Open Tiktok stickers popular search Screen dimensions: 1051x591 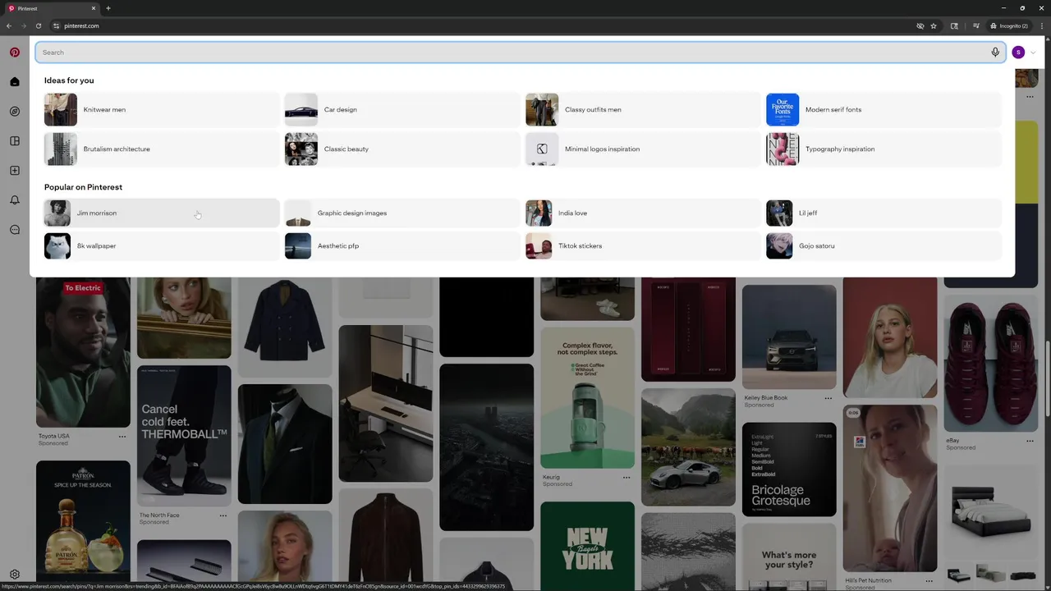pyautogui.click(x=643, y=245)
